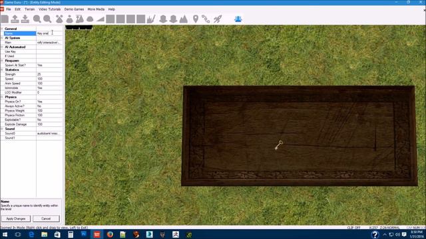Open Microsoft Edge from the taskbar
The image size is (426, 239).
pos(31,234)
